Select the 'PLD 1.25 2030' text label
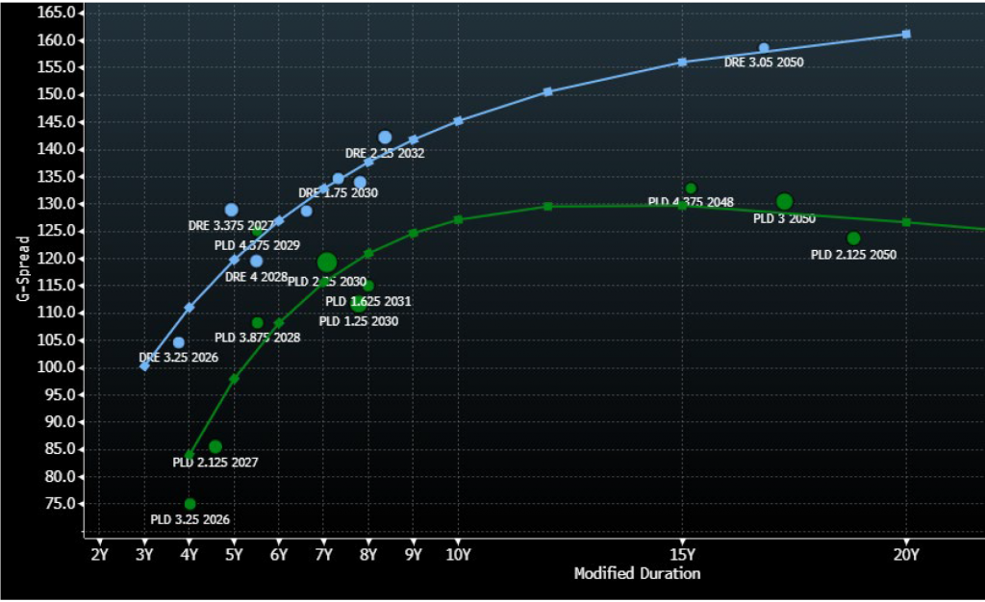Viewport: 985px width, 602px height. pos(358,321)
